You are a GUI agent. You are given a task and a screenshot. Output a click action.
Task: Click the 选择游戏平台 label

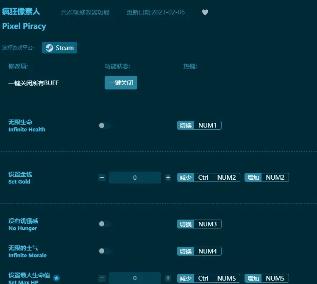point(18,48)
